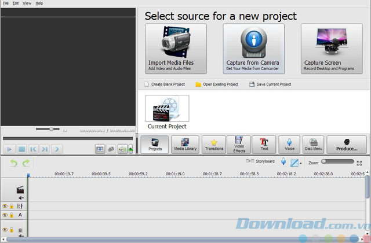Open the Video Effects panel
This screenshot has width=371, height=243.
tap(239, 145)
